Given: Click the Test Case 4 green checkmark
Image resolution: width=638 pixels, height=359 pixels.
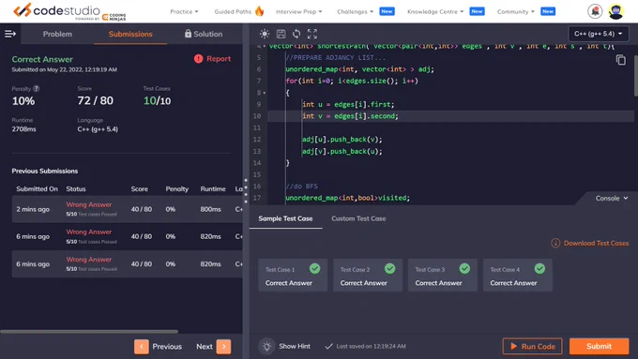Looking at the screenshot, I should point(539,268).
